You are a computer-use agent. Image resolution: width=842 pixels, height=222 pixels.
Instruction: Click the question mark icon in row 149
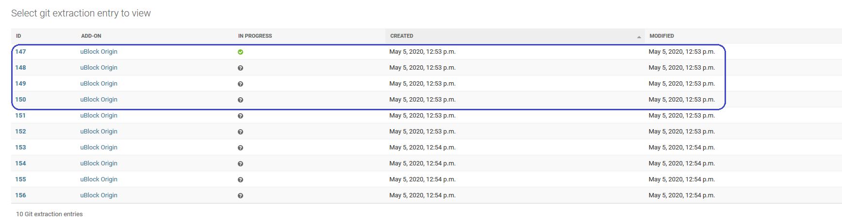tap(240, 84)
